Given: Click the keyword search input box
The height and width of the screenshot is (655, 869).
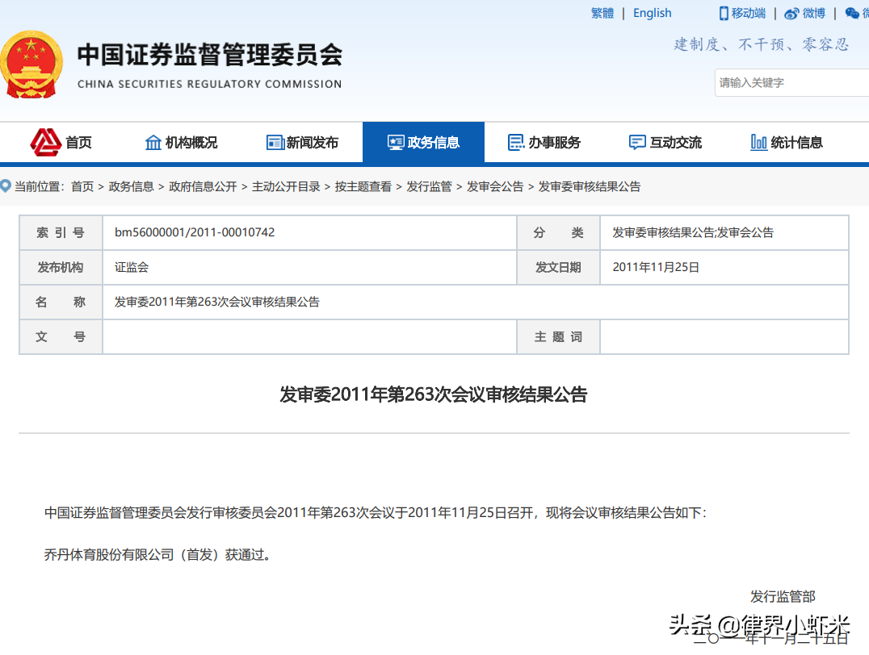Looking at the screenshot, I should point(791,82).
